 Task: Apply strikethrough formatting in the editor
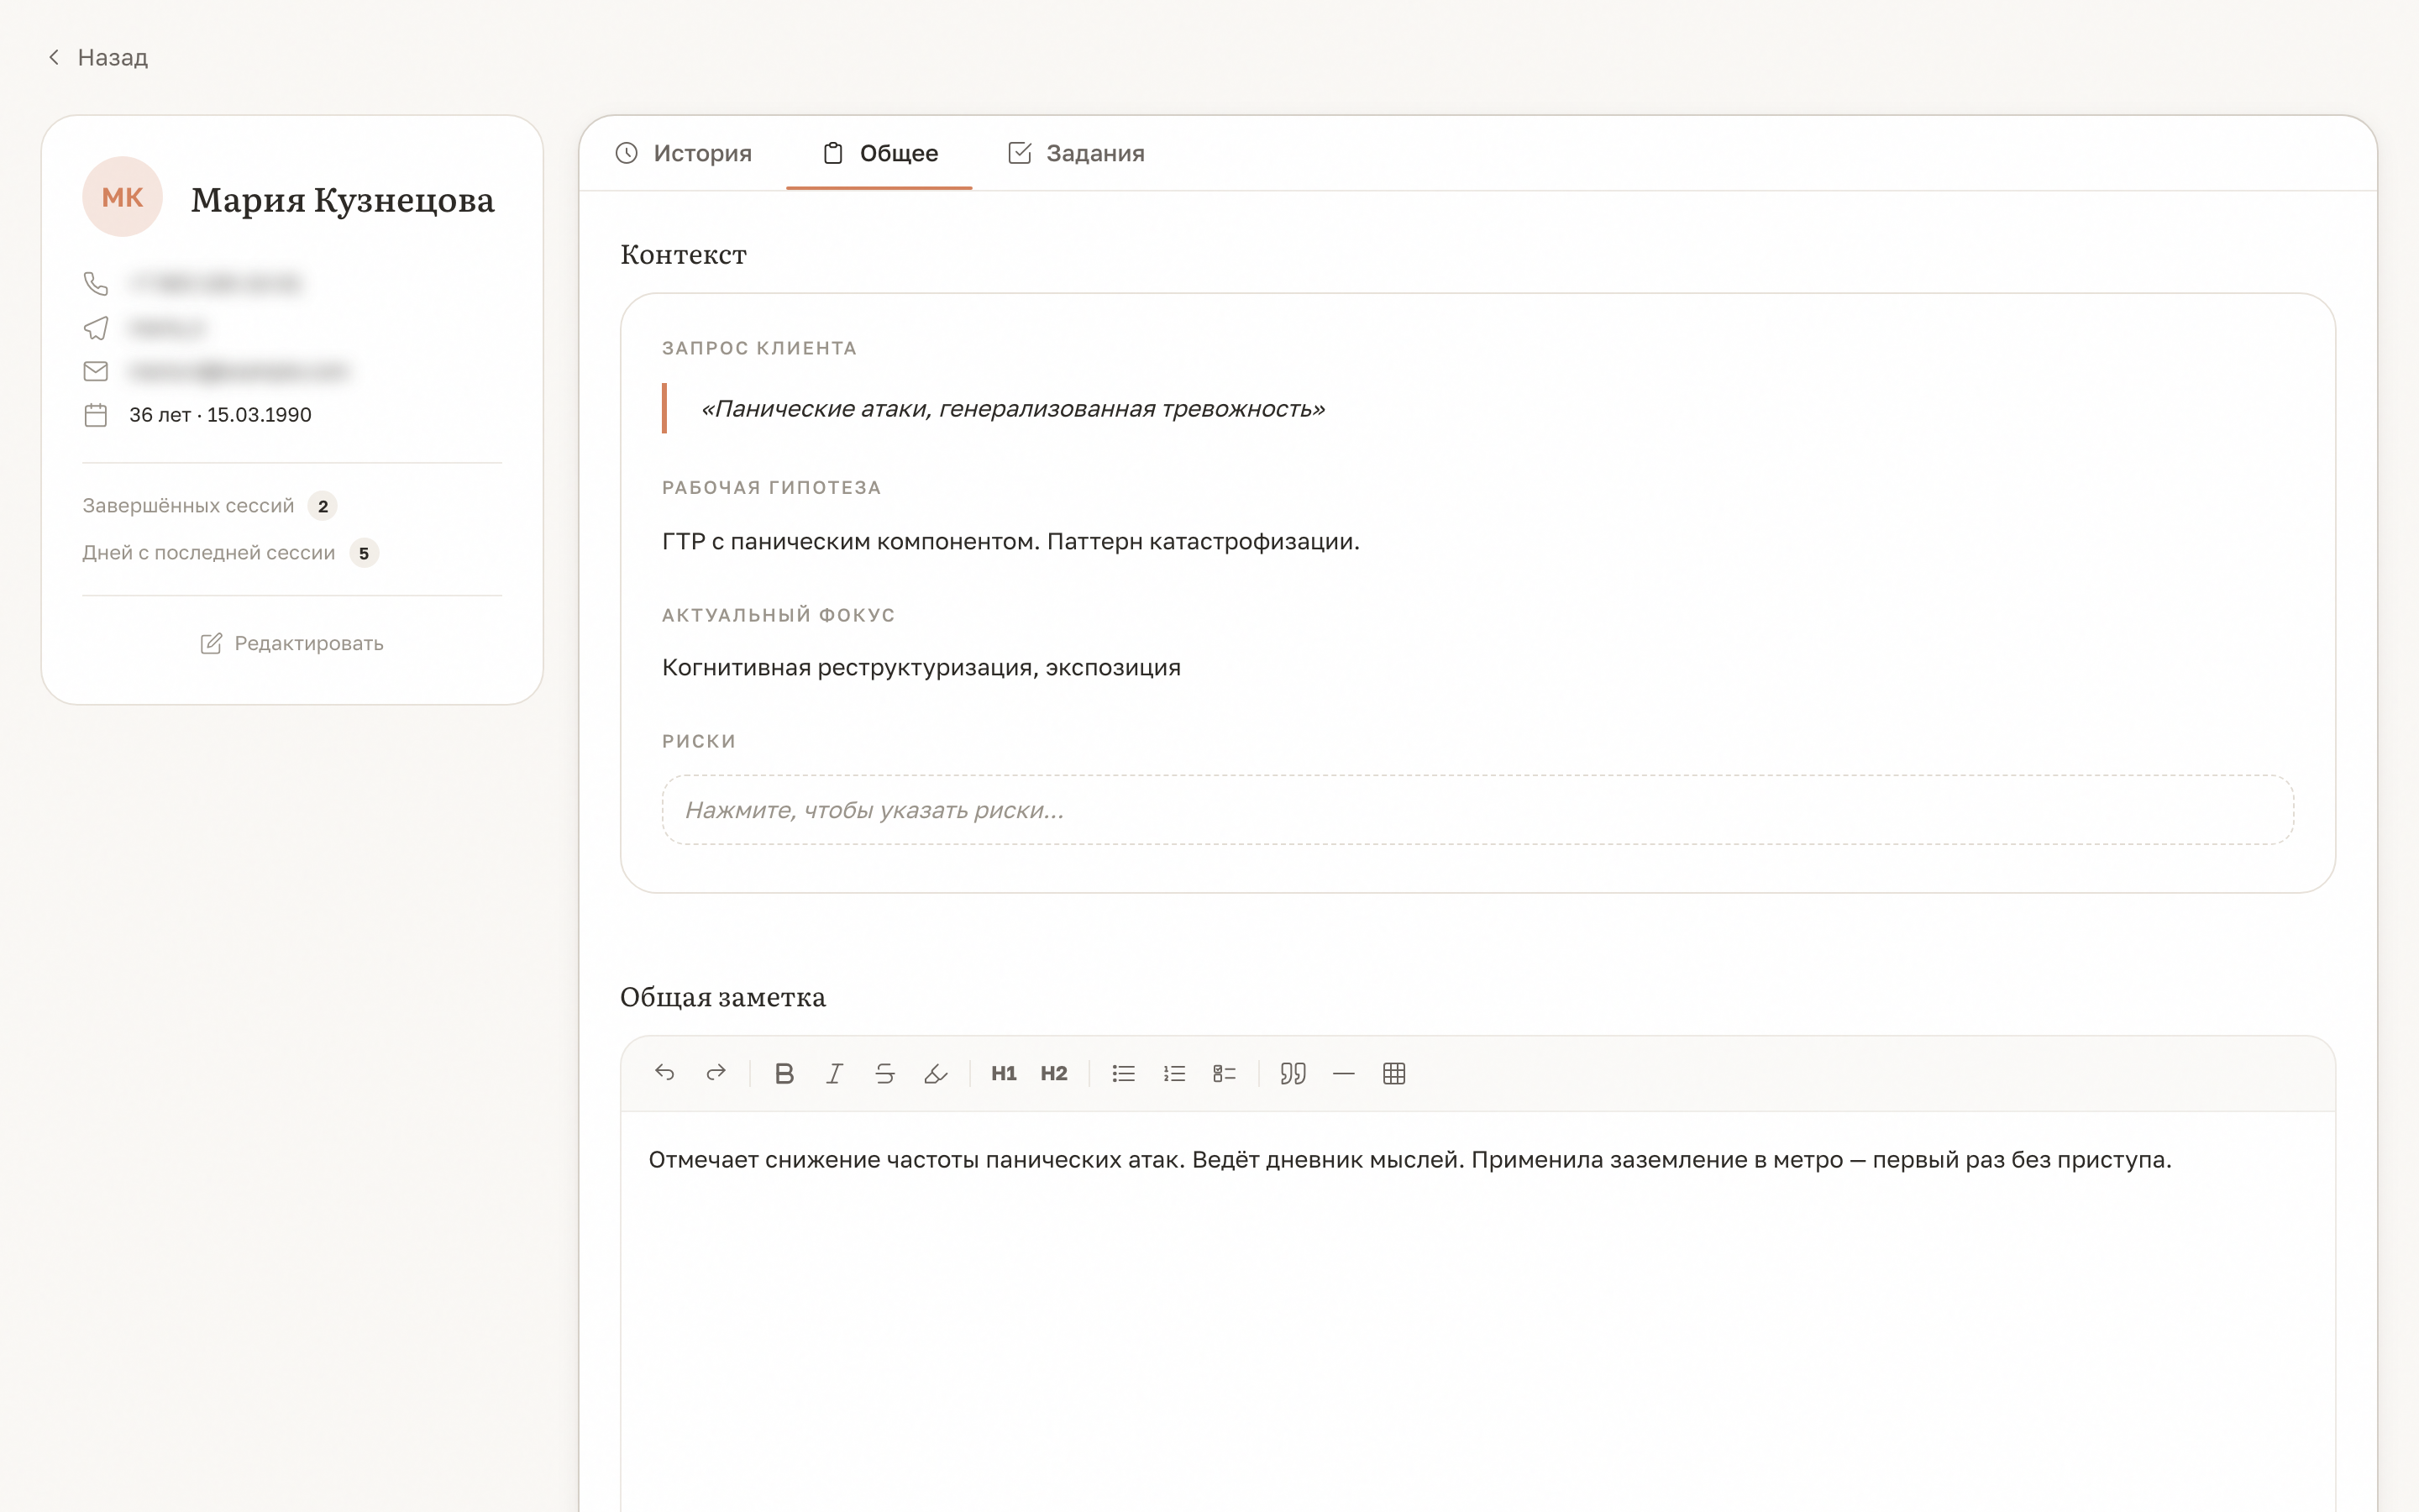(x=884, y=1073)
